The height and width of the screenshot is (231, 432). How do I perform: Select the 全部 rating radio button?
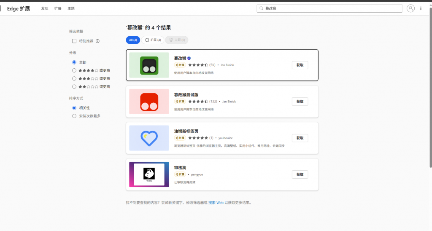click(x=74, y=62)
